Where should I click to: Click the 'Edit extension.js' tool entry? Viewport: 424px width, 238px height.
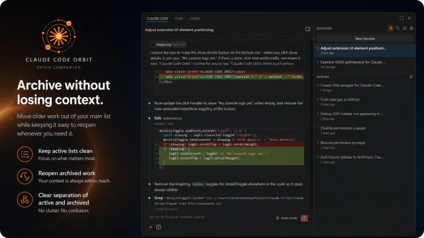tap(168, 118)
